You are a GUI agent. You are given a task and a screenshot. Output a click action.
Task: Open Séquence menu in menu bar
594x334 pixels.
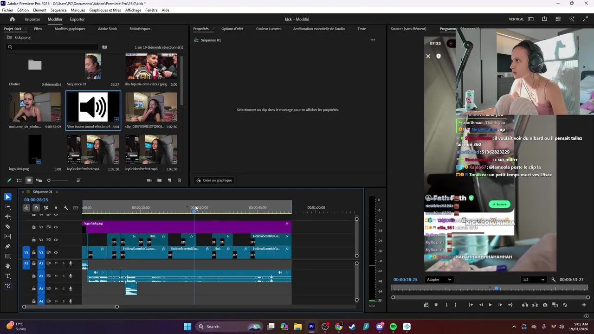point(58,10)
